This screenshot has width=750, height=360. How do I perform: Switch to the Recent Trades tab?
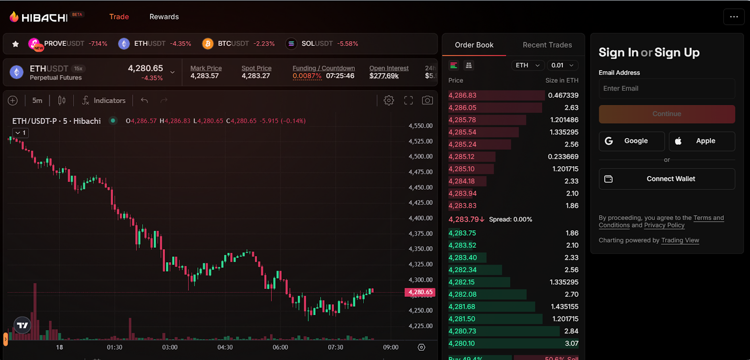point(547,45)
